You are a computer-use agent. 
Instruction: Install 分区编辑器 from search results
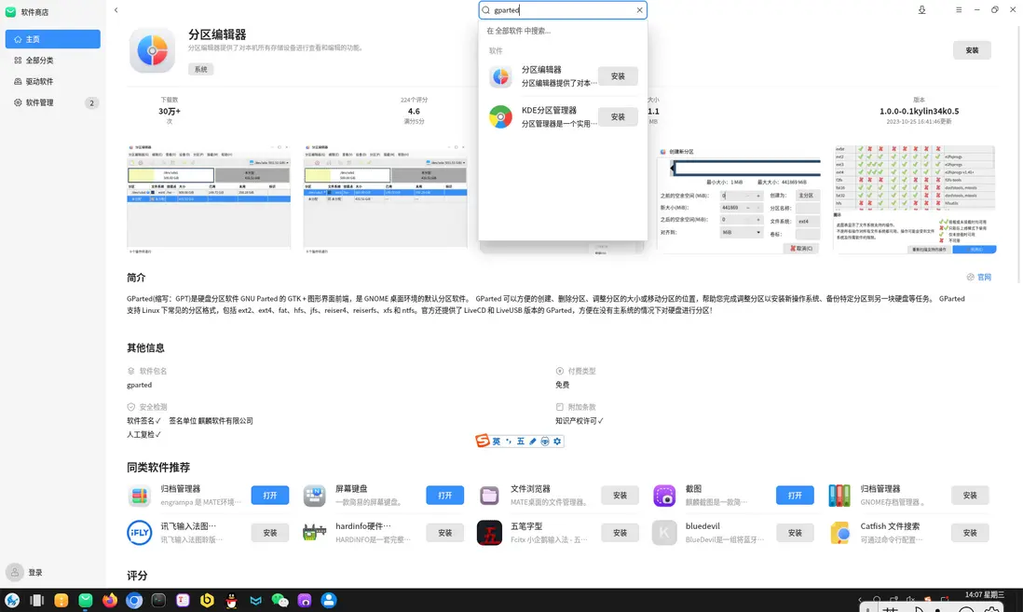coord(617,76)
